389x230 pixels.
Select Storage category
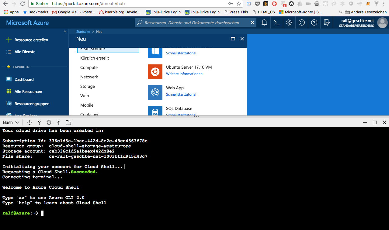pyautogui.click(x=88, y=86)
